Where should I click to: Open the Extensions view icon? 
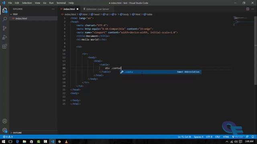[x=4, y=46]
